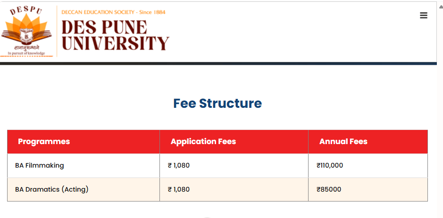
Task: Click the BA Dramatics application fee amount
Action: 179,190
